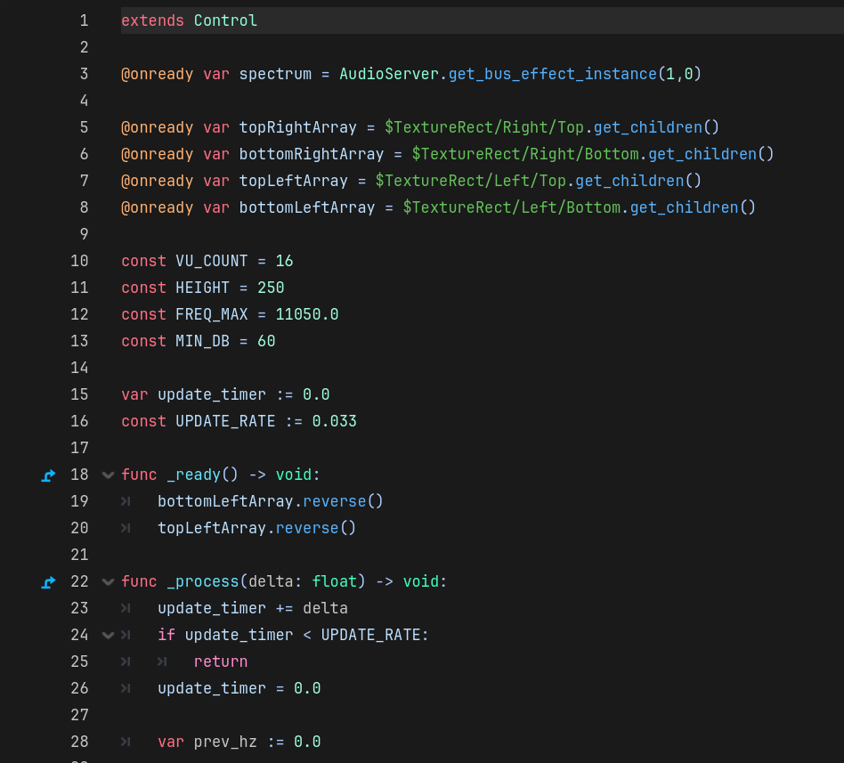Click the value 16 on line 10
Image resolution: width=844 pixels, height=763 pixels.
284,261
